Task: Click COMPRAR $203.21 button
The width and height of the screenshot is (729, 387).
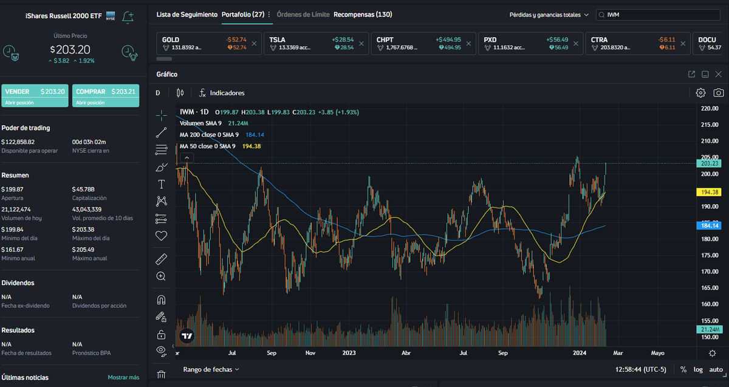Action: point(106,96)
